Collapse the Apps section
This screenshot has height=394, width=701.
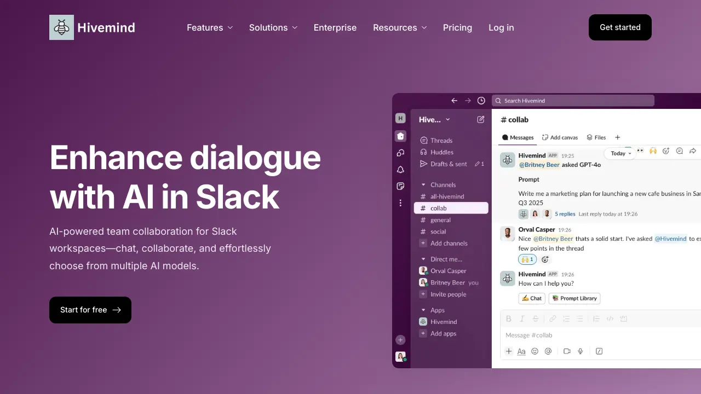tap(423, 310)
